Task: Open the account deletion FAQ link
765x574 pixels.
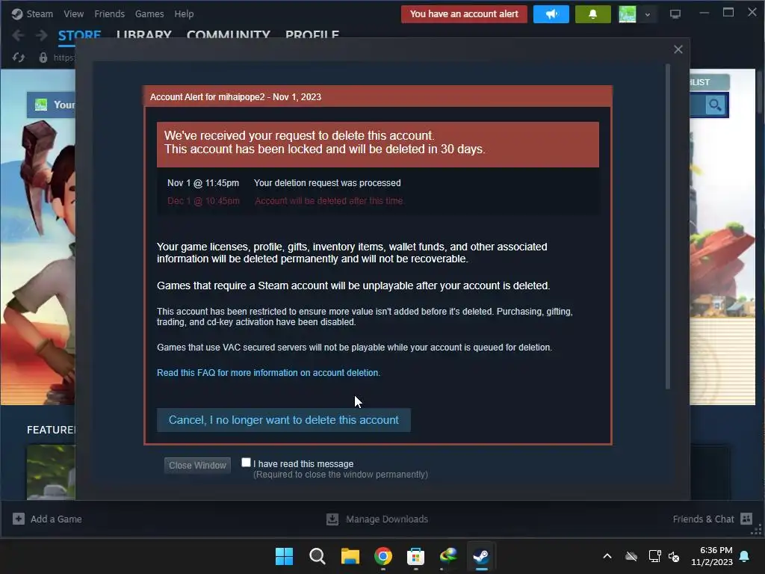Action: [x=268, y=373]
